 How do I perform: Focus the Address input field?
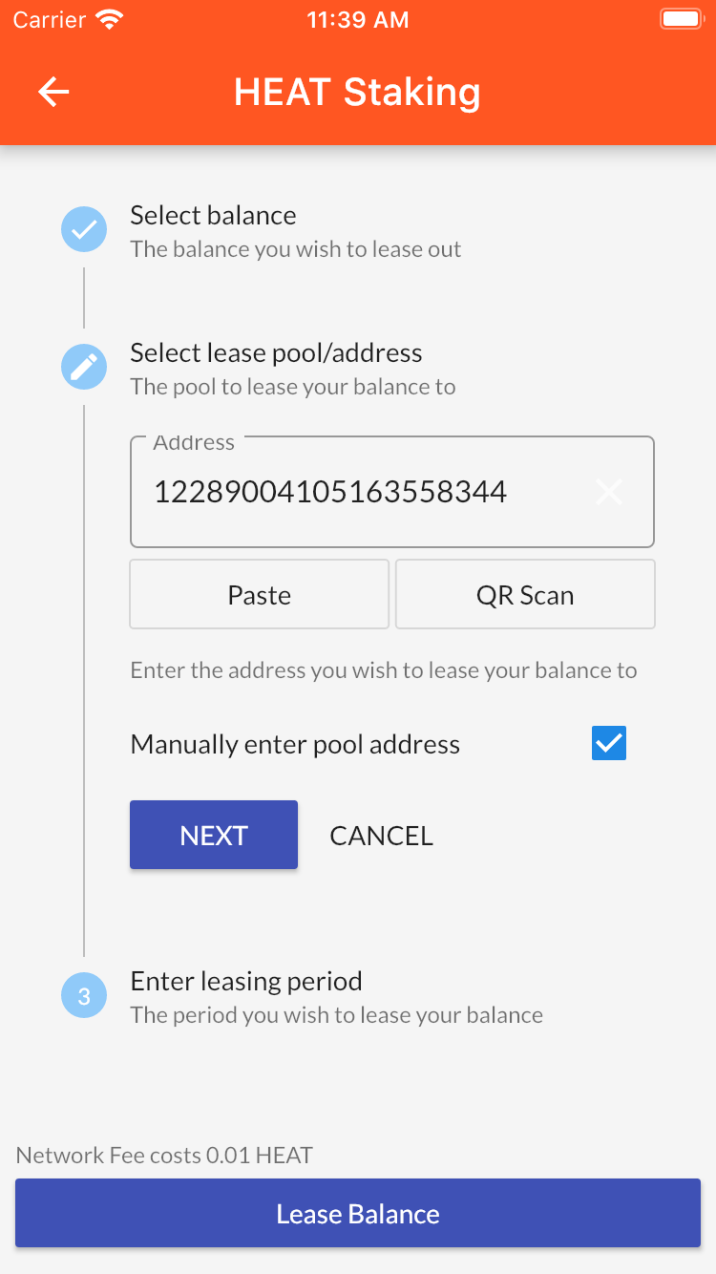[x=392, y=492]
